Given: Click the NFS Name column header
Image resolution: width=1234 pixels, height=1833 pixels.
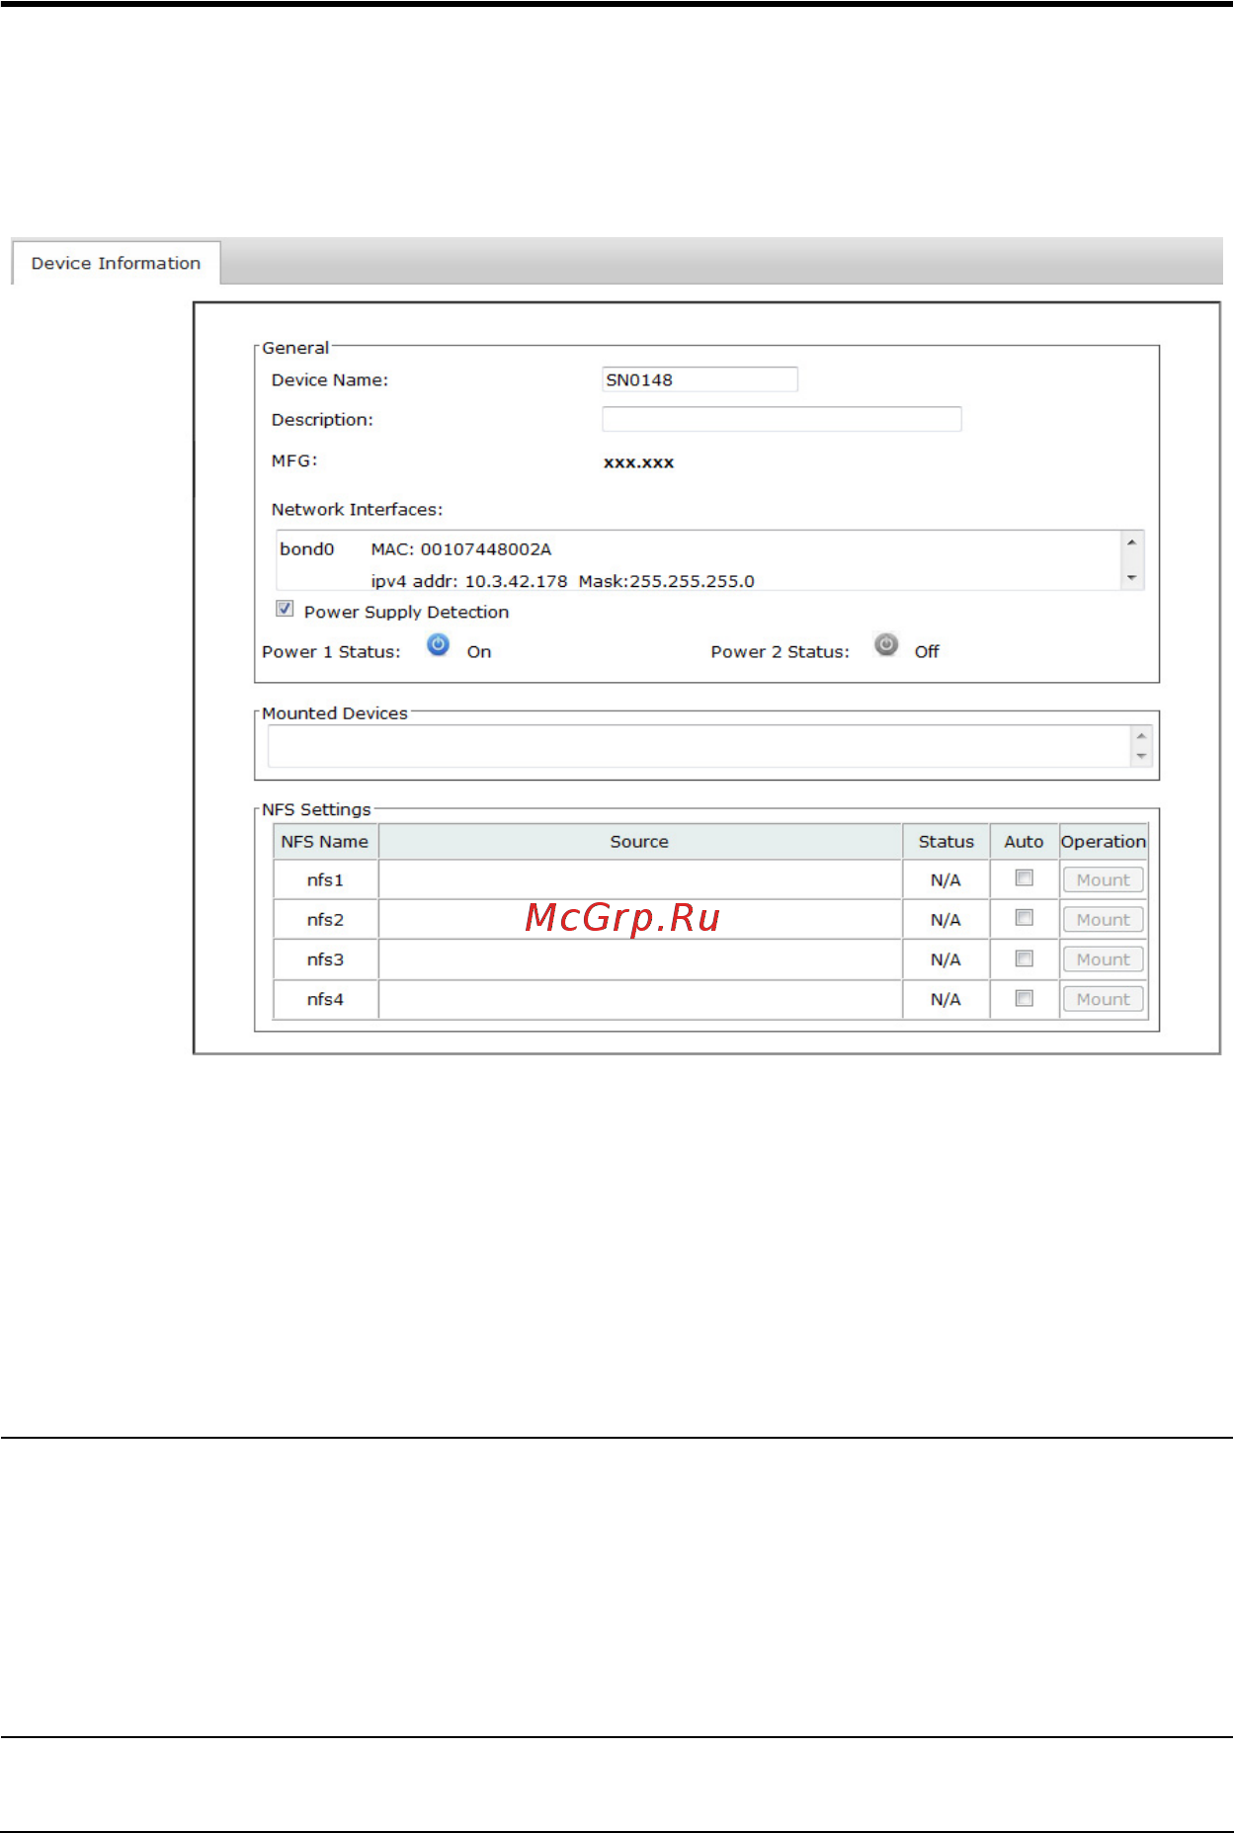Looking at the screenshot, I should point(325,842).
